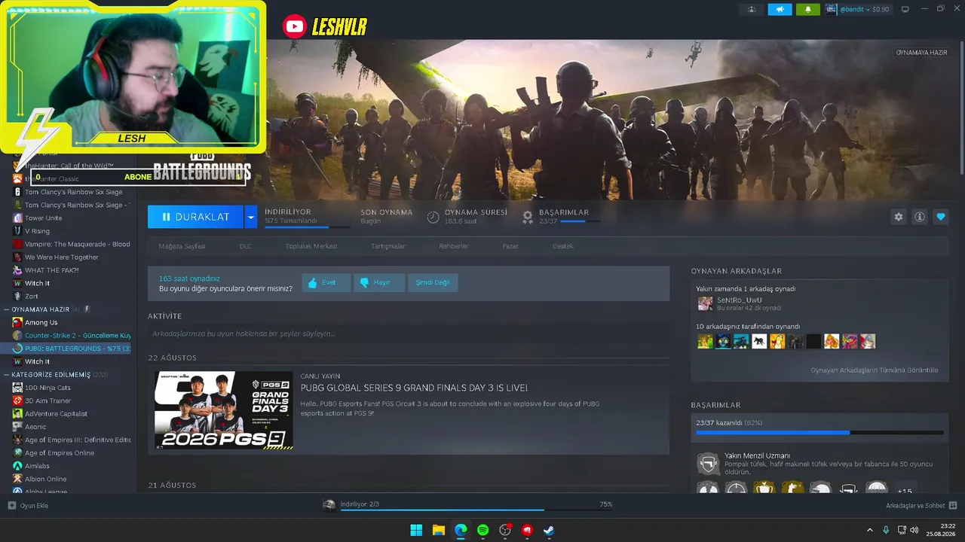Screen dimensions: 965x542
Task: Open Microsoft Edge from the taskbar
Action: coord(461,530)
